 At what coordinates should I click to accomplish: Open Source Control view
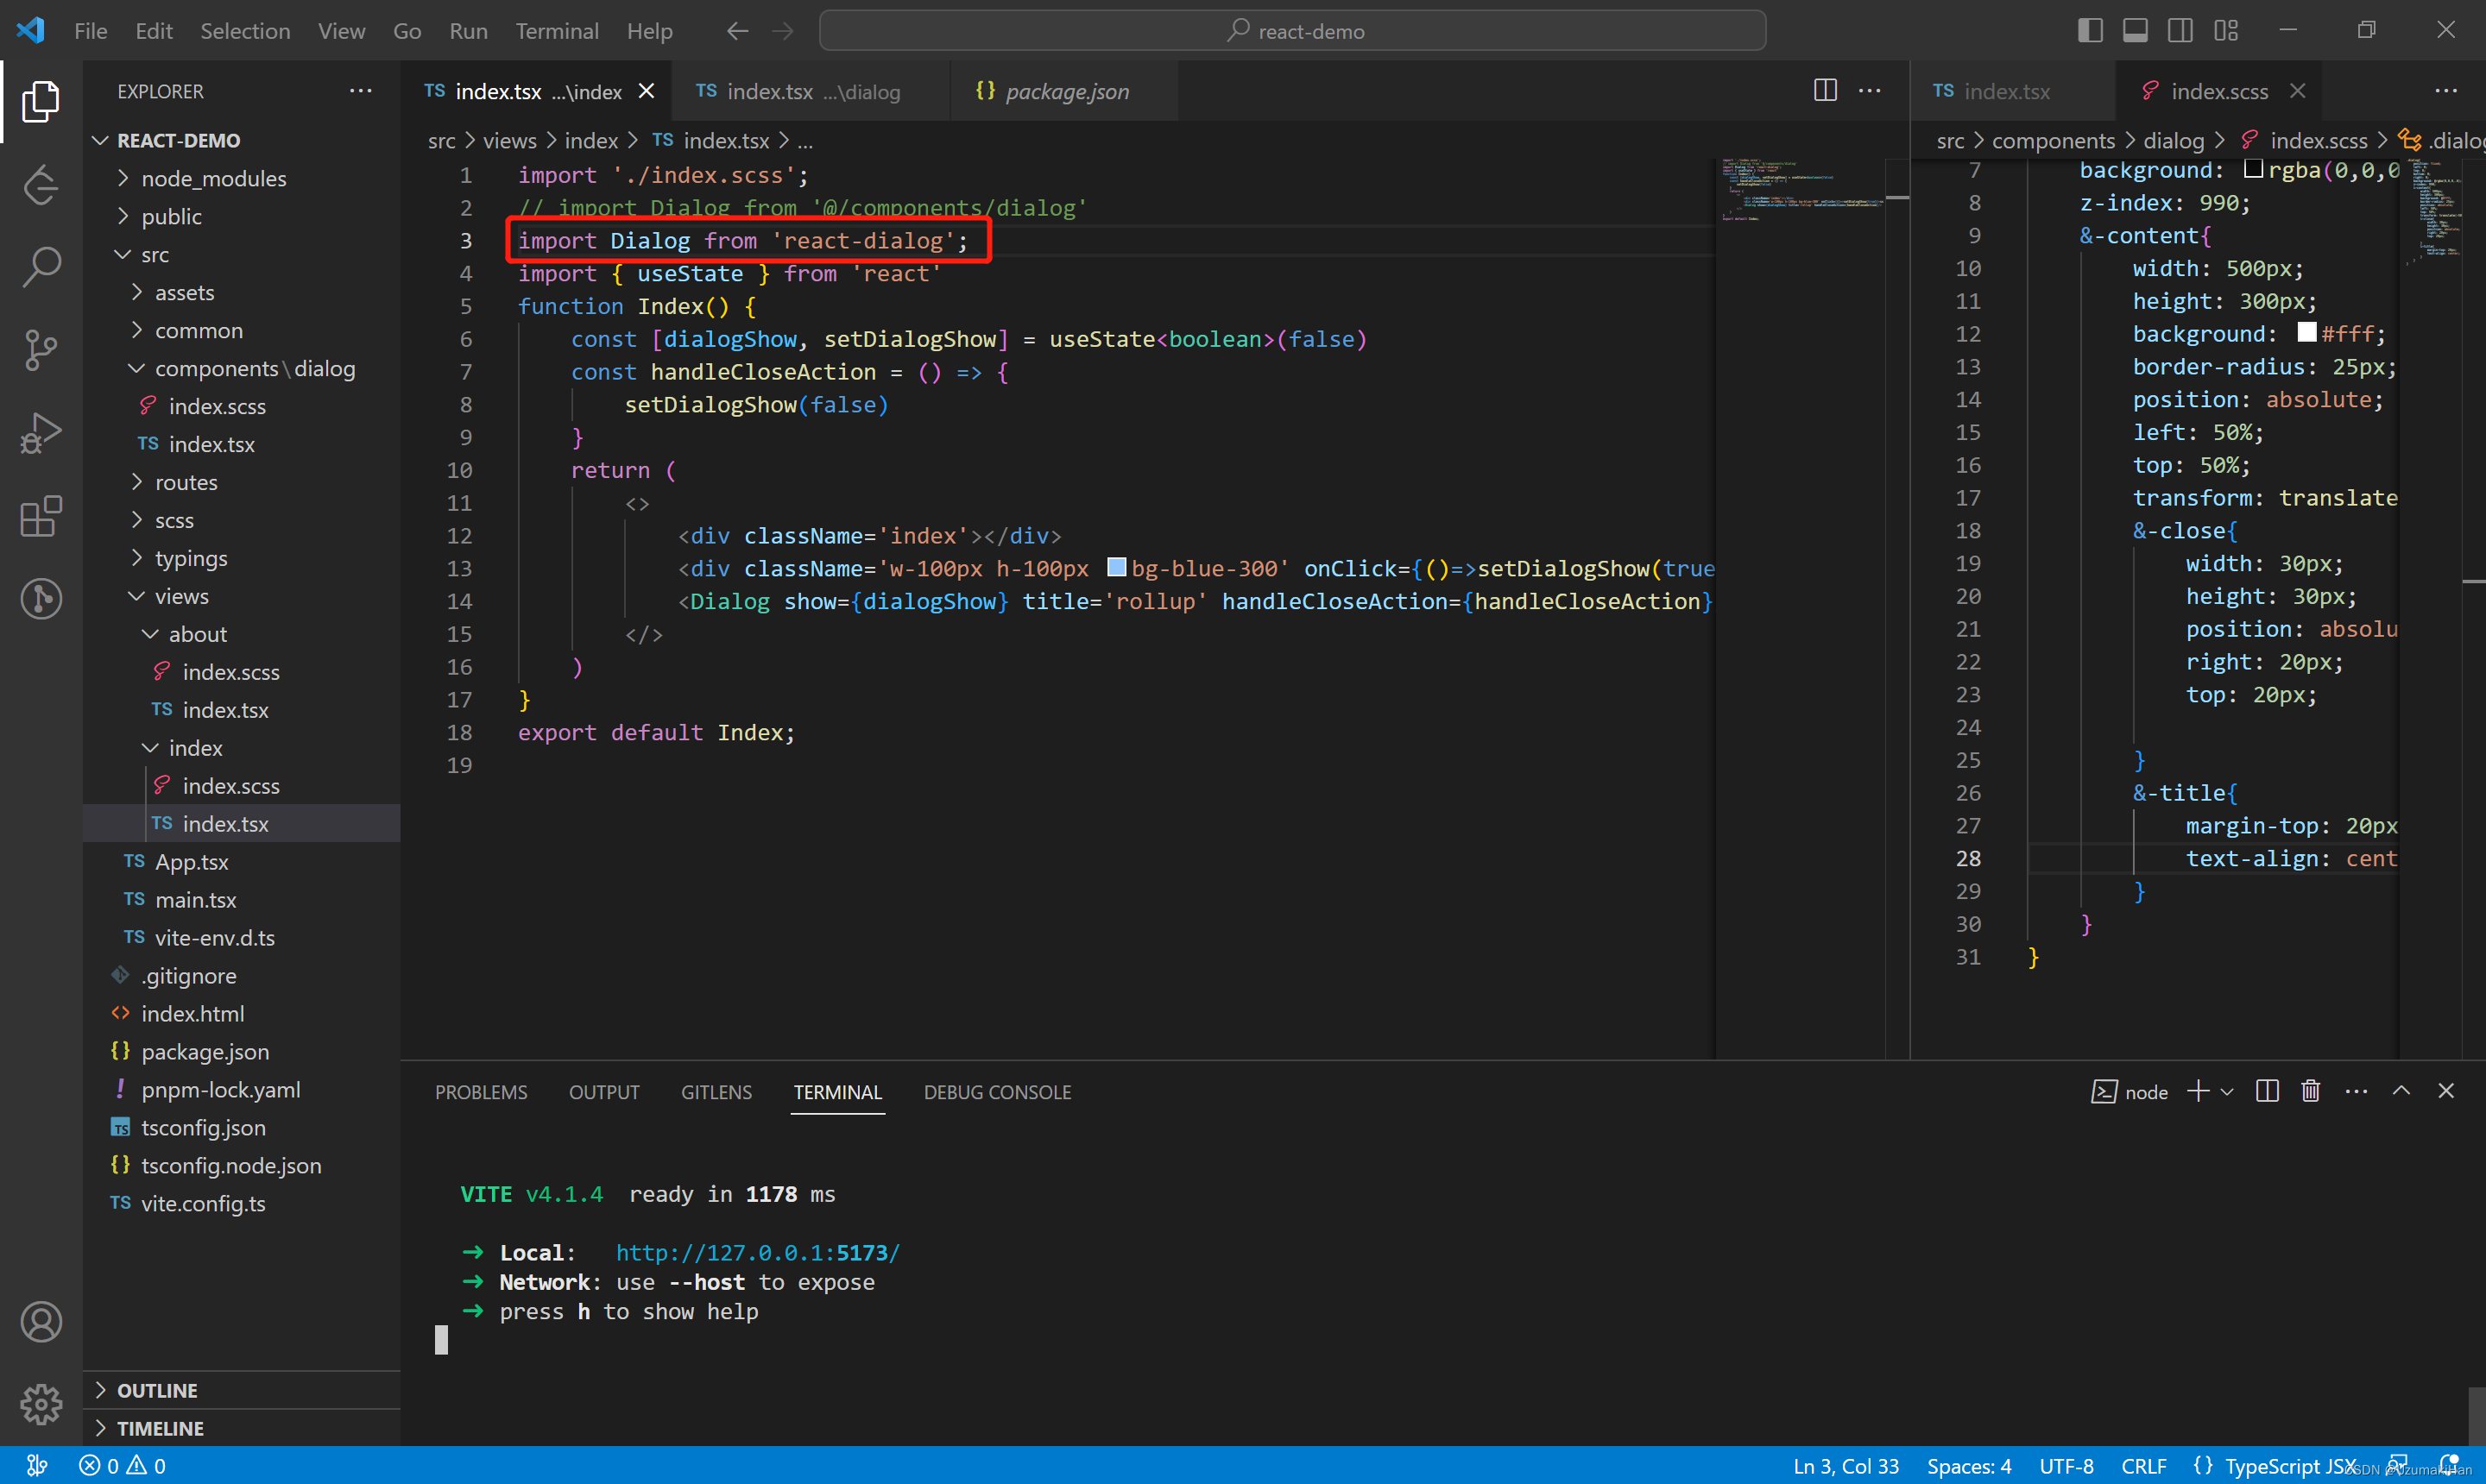point(41,350)
